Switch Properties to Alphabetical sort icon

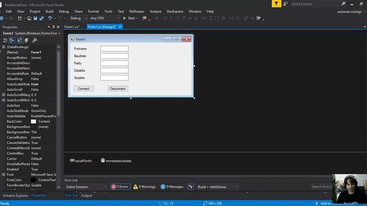(12, 41)
